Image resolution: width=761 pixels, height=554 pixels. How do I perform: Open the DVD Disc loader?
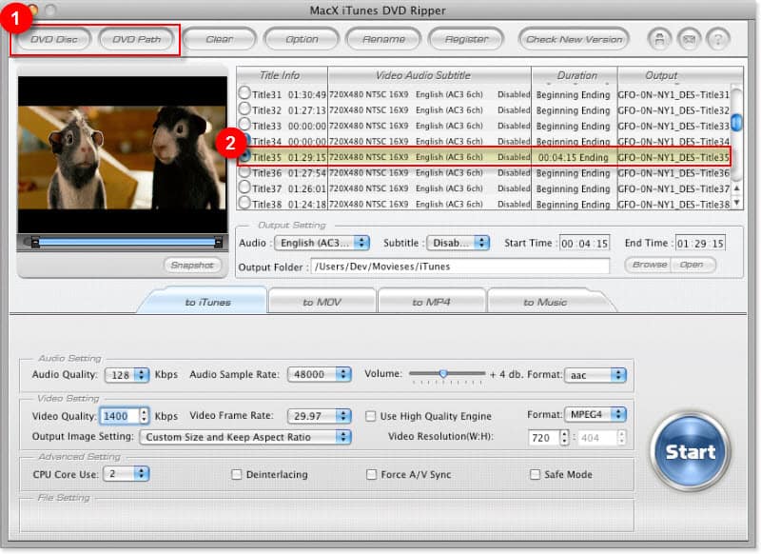click(x=52, y=39)
